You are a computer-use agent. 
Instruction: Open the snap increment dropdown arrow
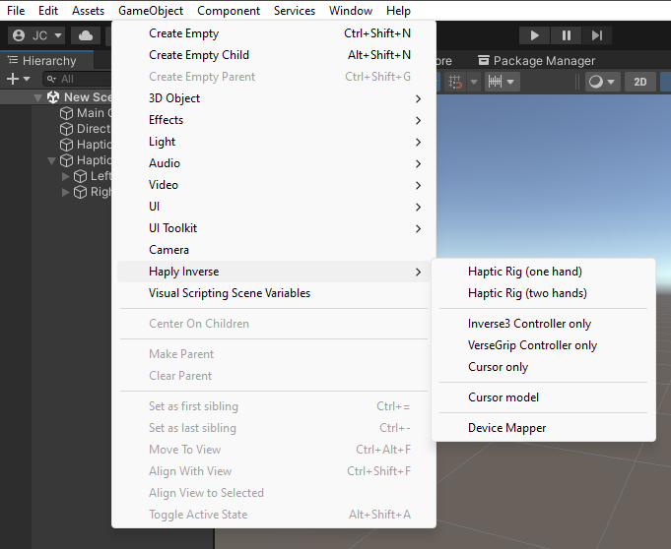(x=510, y=82)
